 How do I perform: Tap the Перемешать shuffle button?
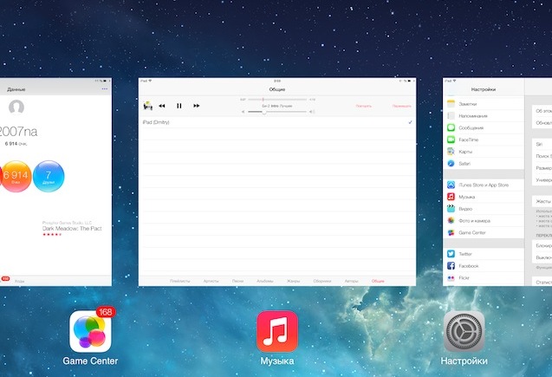401,106
